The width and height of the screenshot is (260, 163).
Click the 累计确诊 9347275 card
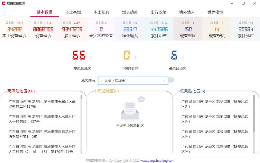[72, 29]
